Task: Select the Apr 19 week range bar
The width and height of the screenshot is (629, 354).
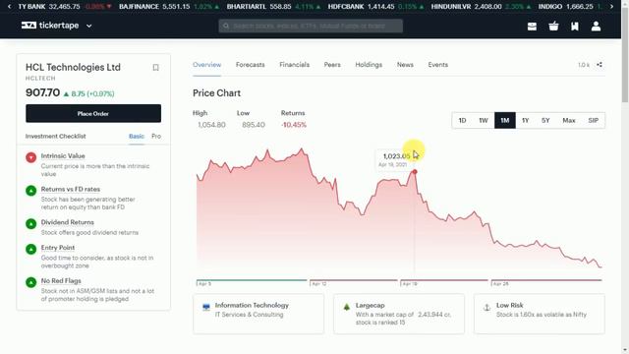Action: click(444, 280)
